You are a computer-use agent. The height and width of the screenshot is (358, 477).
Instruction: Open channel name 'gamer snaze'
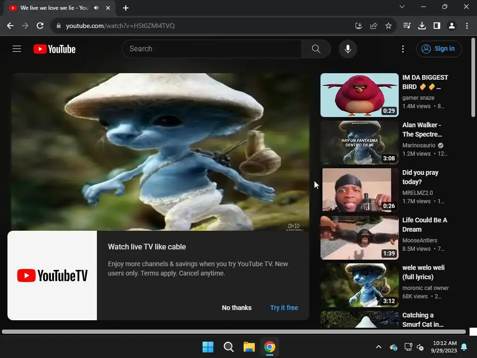pyautogui.click(x=418, y=98)
